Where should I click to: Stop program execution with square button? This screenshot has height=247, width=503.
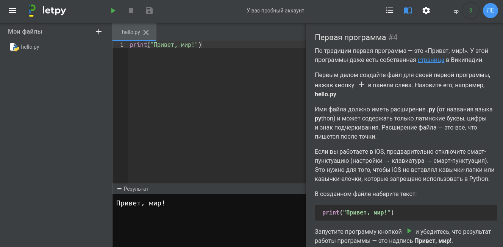(131, 11)
